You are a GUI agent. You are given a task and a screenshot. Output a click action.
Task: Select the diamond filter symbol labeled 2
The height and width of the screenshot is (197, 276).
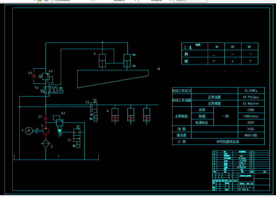pyautogui.click(x=46, y=143)
